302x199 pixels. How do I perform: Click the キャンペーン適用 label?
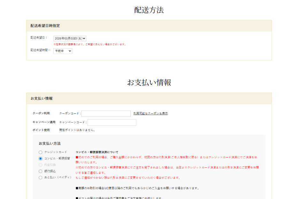click(x=44, y=122)
